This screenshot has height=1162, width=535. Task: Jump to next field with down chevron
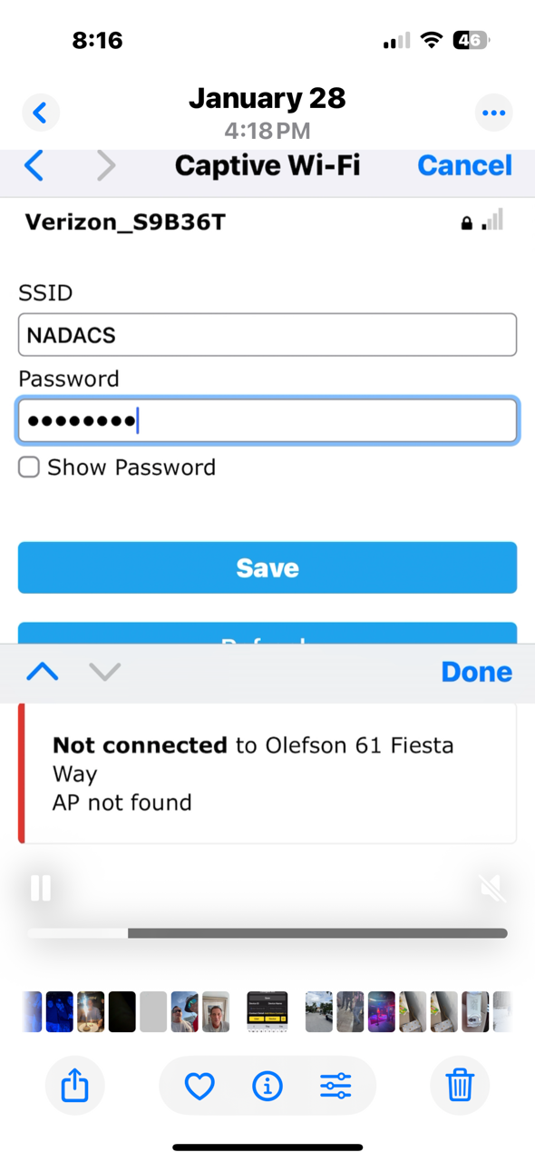click(105, 672)
